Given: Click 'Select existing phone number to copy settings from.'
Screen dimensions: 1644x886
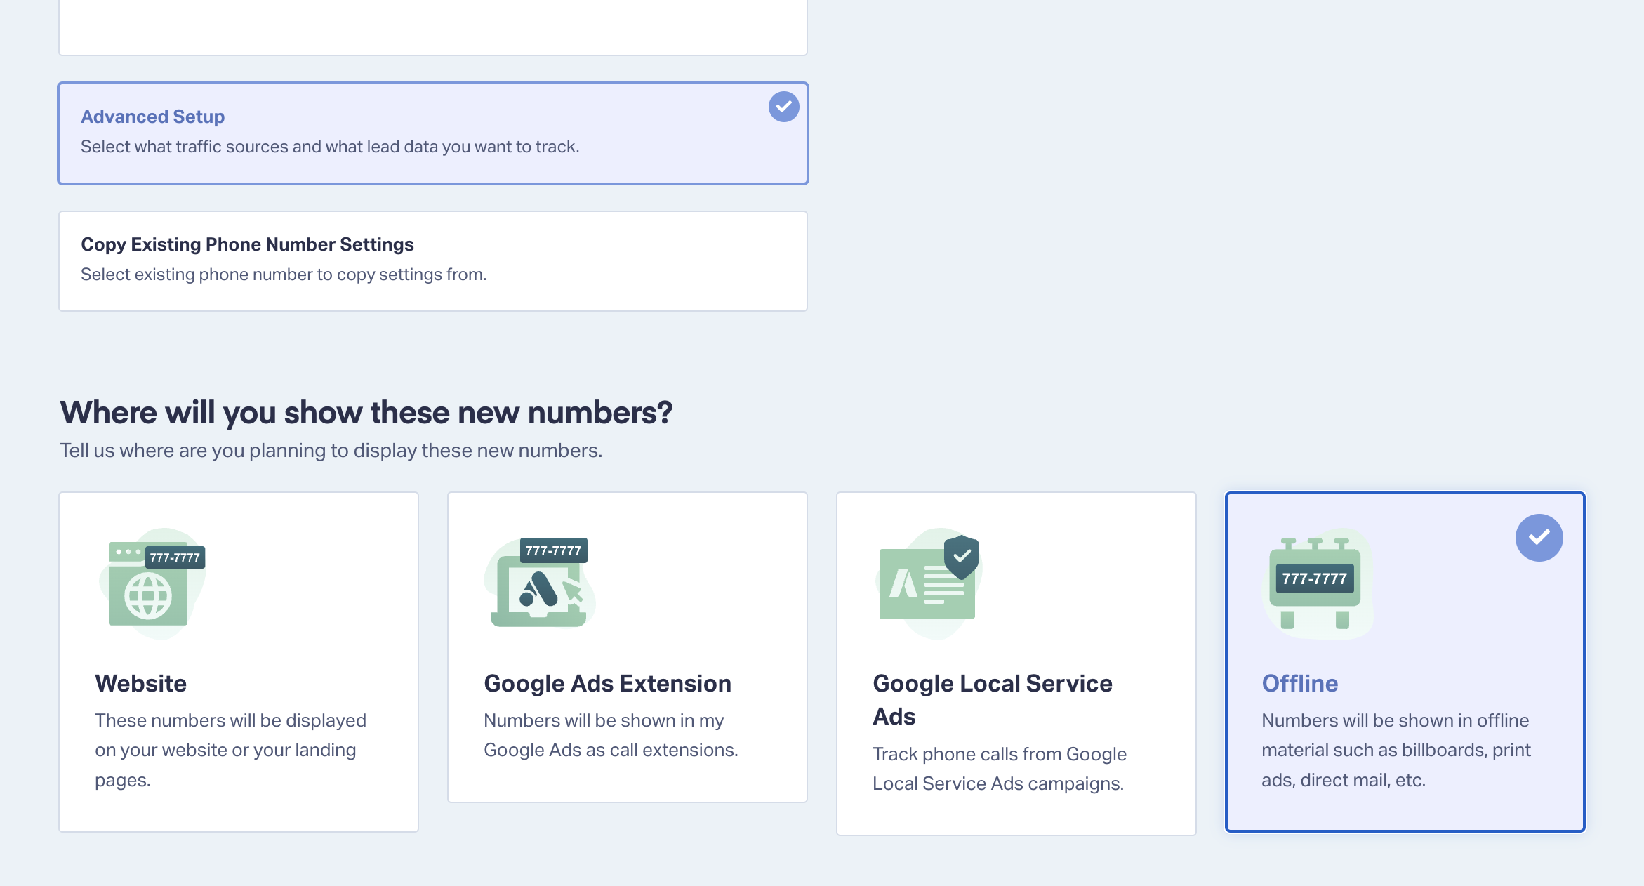Looking at the screenshot, I should click(x=284, y=275).
